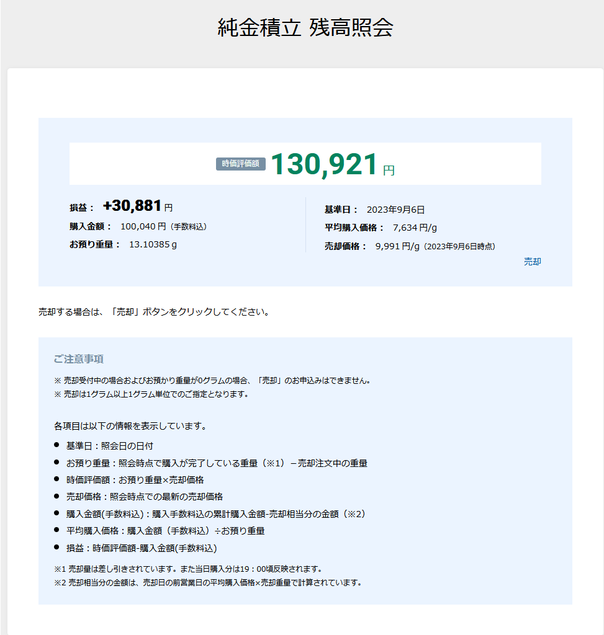Click the 基準日 2023年9月6日 date
Viewport: 604px width, 635px height.
pyautogui.click(x=395, y=210)
